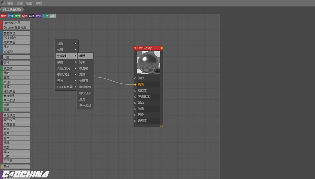
Task: Toggle the teal 介质 filter tab
Action: (46, 16)
